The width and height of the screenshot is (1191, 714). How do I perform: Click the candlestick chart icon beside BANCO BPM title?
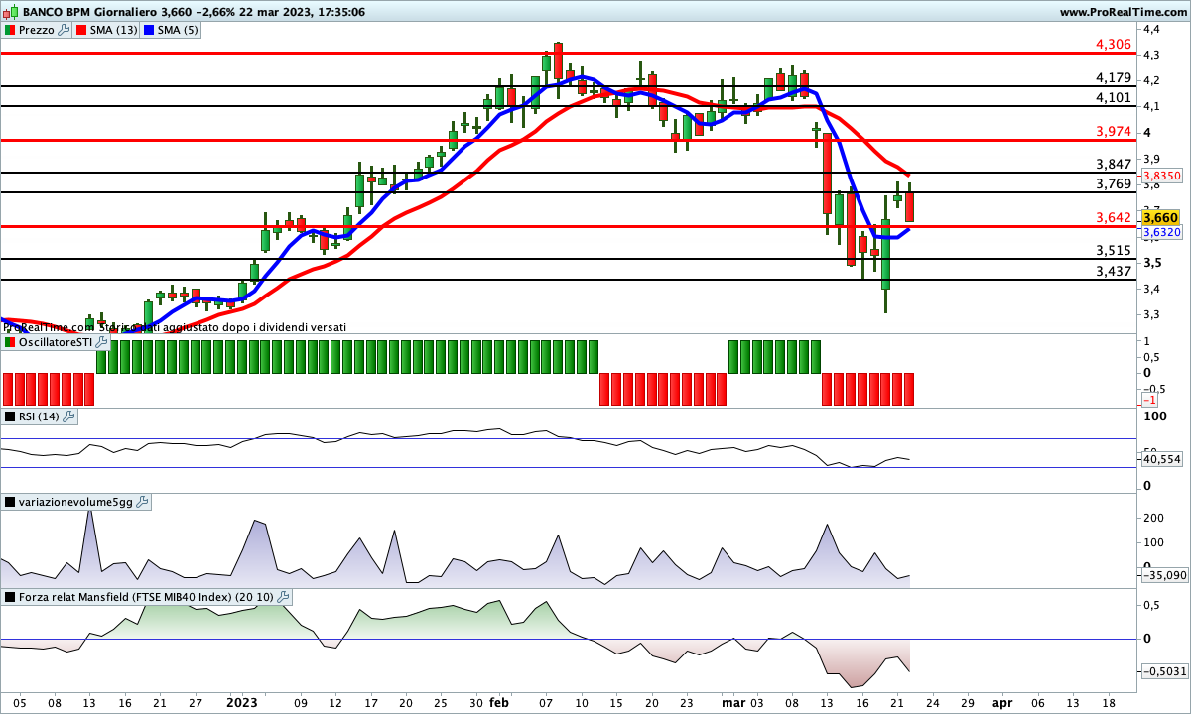pyautogui.click(x=10, y=12)
